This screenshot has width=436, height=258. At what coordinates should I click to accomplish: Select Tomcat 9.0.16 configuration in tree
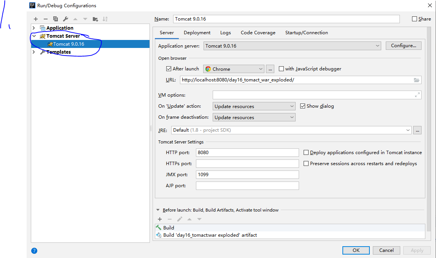[90, 44]
